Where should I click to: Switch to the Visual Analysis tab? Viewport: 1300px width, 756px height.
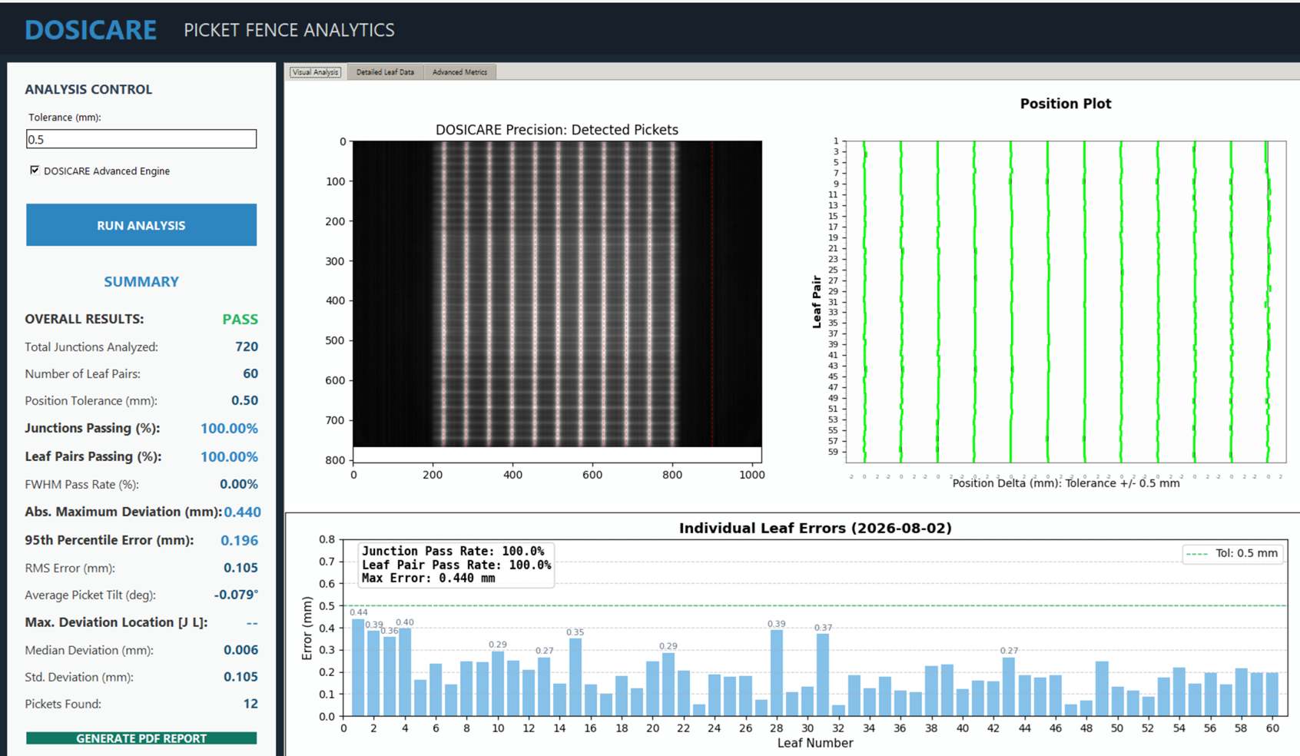pos(315,72)
